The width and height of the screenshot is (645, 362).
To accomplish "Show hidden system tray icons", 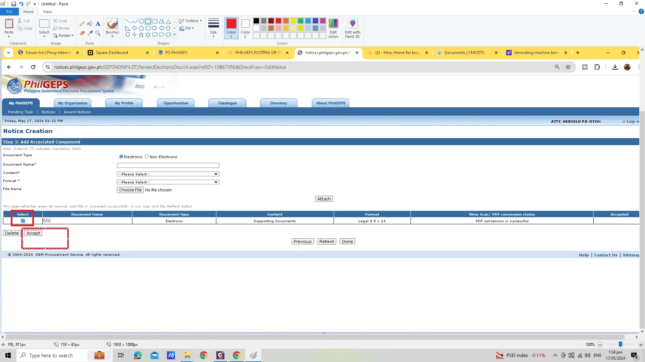I will click(x=555, y=355).
